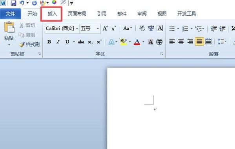The width and height of the screenshot is (235, 149).
Task: Click the Enclose Characters 字 icon
Action: pyautogui.click(x=159, y=42)
